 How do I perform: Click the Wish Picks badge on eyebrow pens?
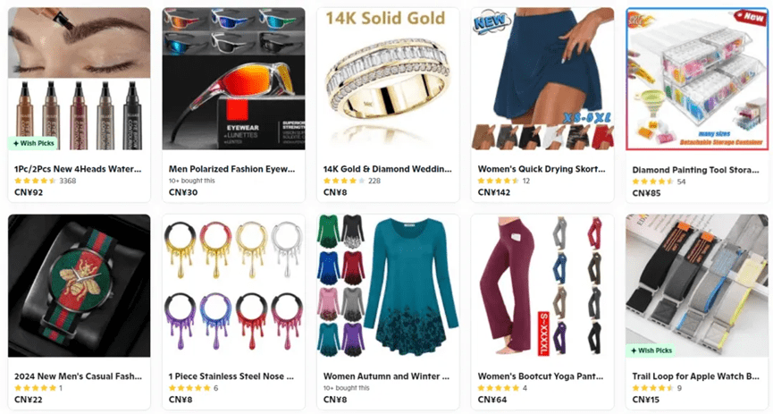pos(34,143)
